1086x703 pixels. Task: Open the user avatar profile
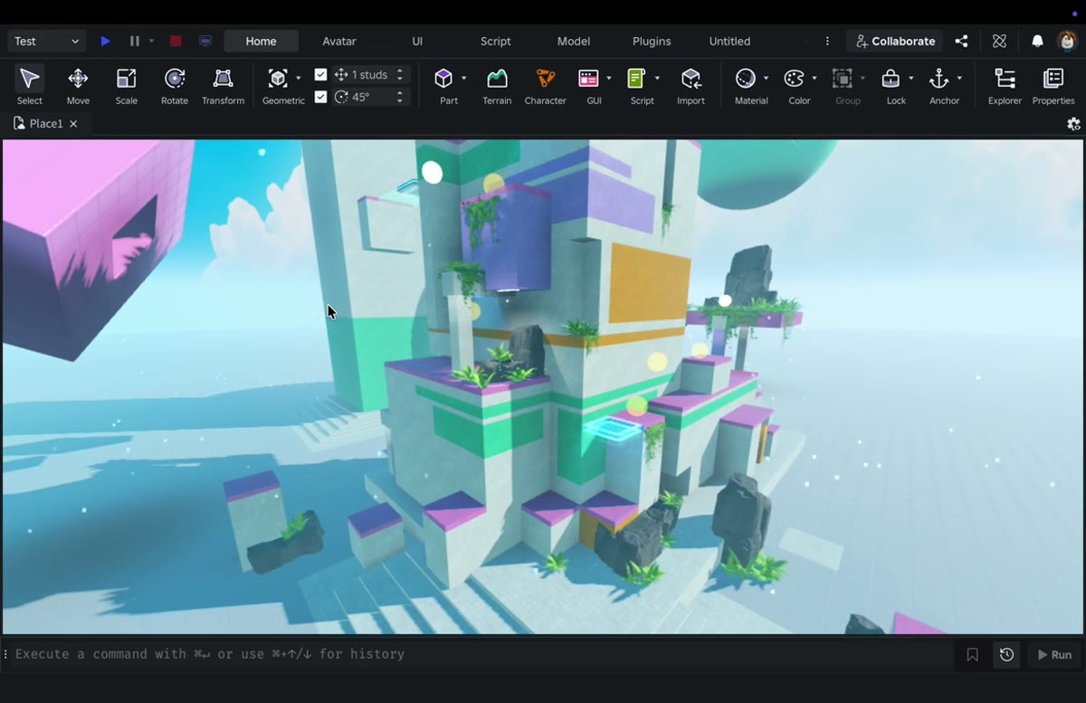tap(1067, 41)
